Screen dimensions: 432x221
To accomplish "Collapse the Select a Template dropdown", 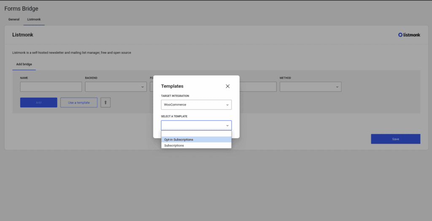I will click(196, 125).
